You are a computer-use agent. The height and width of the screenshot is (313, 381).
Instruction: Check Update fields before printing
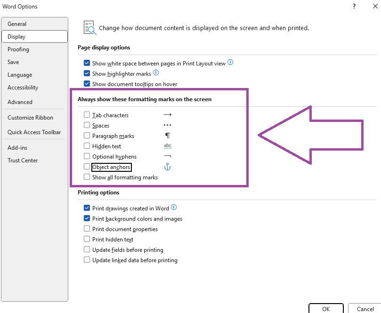pyautogui.click(x=87, y=249)
